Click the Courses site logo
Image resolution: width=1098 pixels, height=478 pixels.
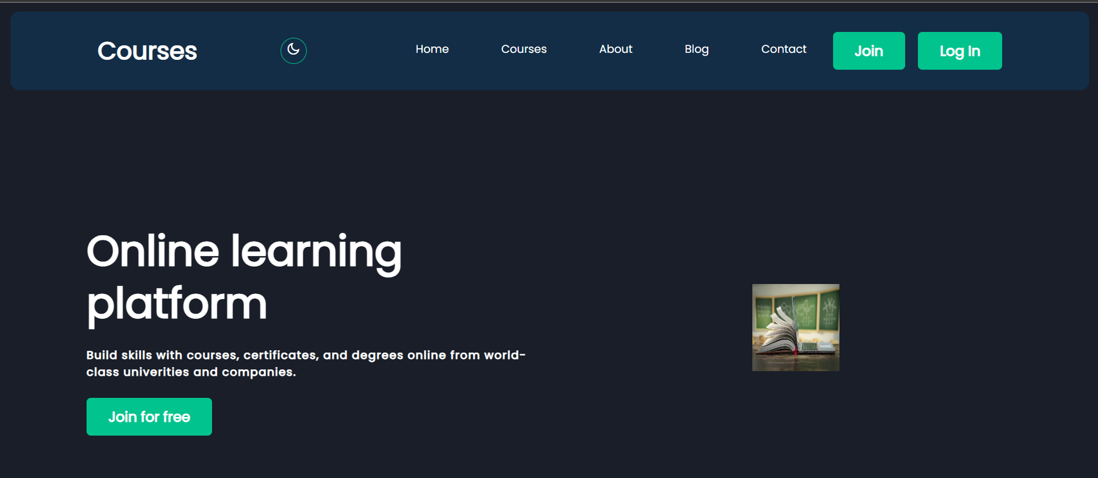[147, 51]
